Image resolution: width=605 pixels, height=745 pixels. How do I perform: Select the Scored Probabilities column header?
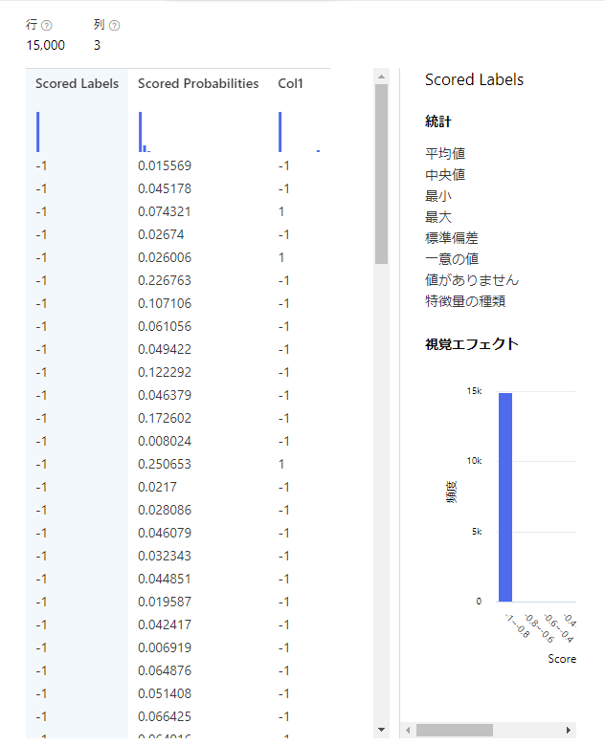tap(198, 83)
